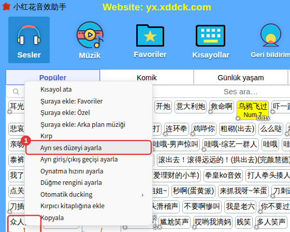Screen dimensions: 290x232
Task: Play the 开炮 sound button
Action: 163,107
